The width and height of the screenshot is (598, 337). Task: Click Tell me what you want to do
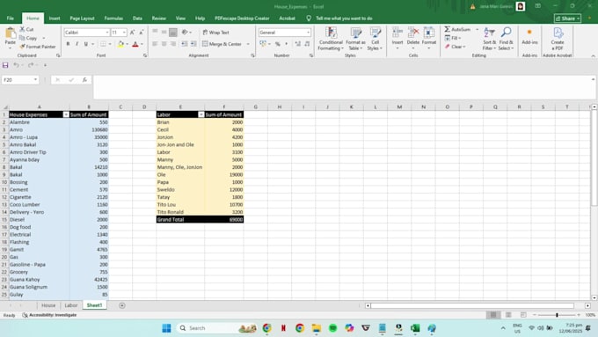(x=344, y=18)
